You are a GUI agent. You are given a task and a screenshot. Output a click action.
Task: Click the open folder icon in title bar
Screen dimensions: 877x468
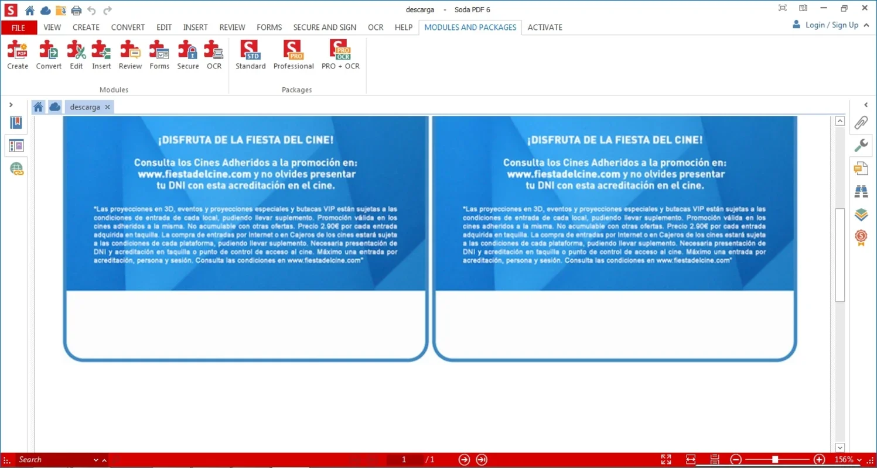(x=60, y=10)
